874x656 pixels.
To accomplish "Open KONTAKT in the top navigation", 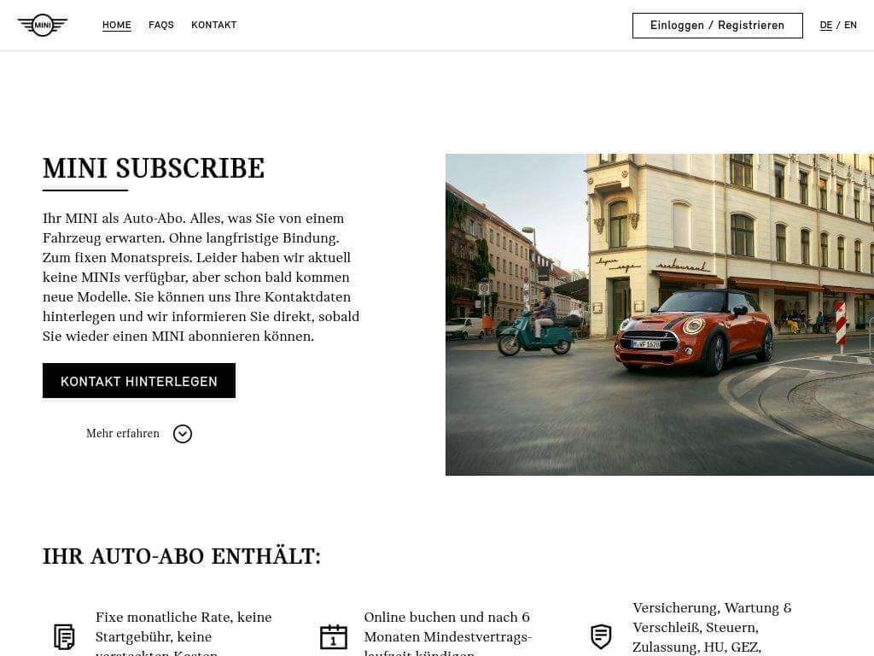I will 213,25.
